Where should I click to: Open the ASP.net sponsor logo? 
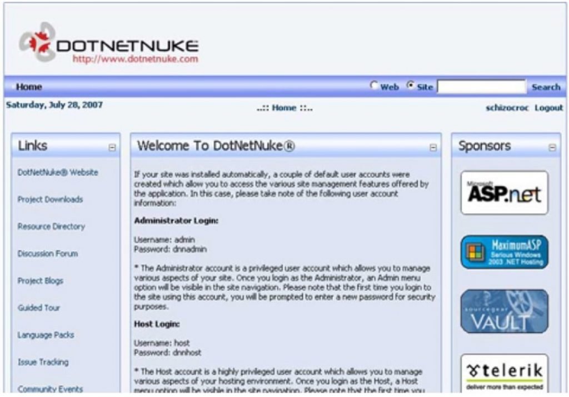[505, 194]
